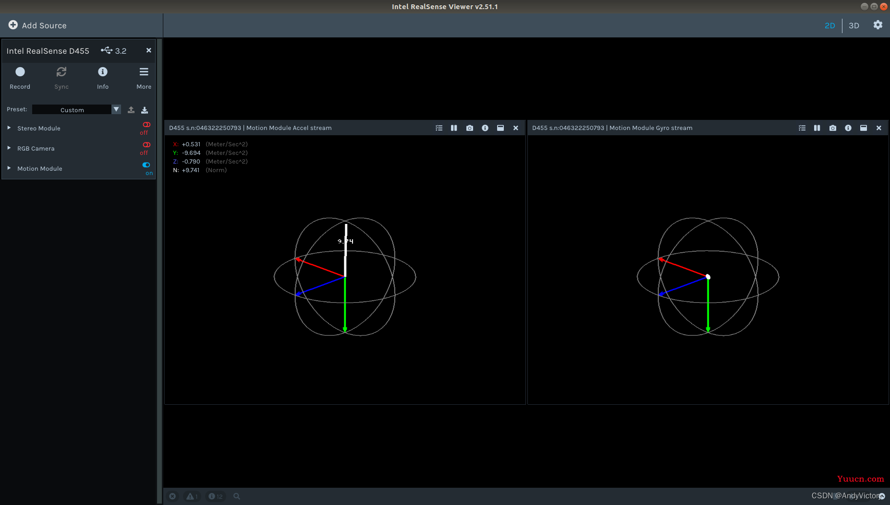This screenshot has width=890, height=505.
Task: Click the search icon in status bar
Action: (x=237, y=496)
